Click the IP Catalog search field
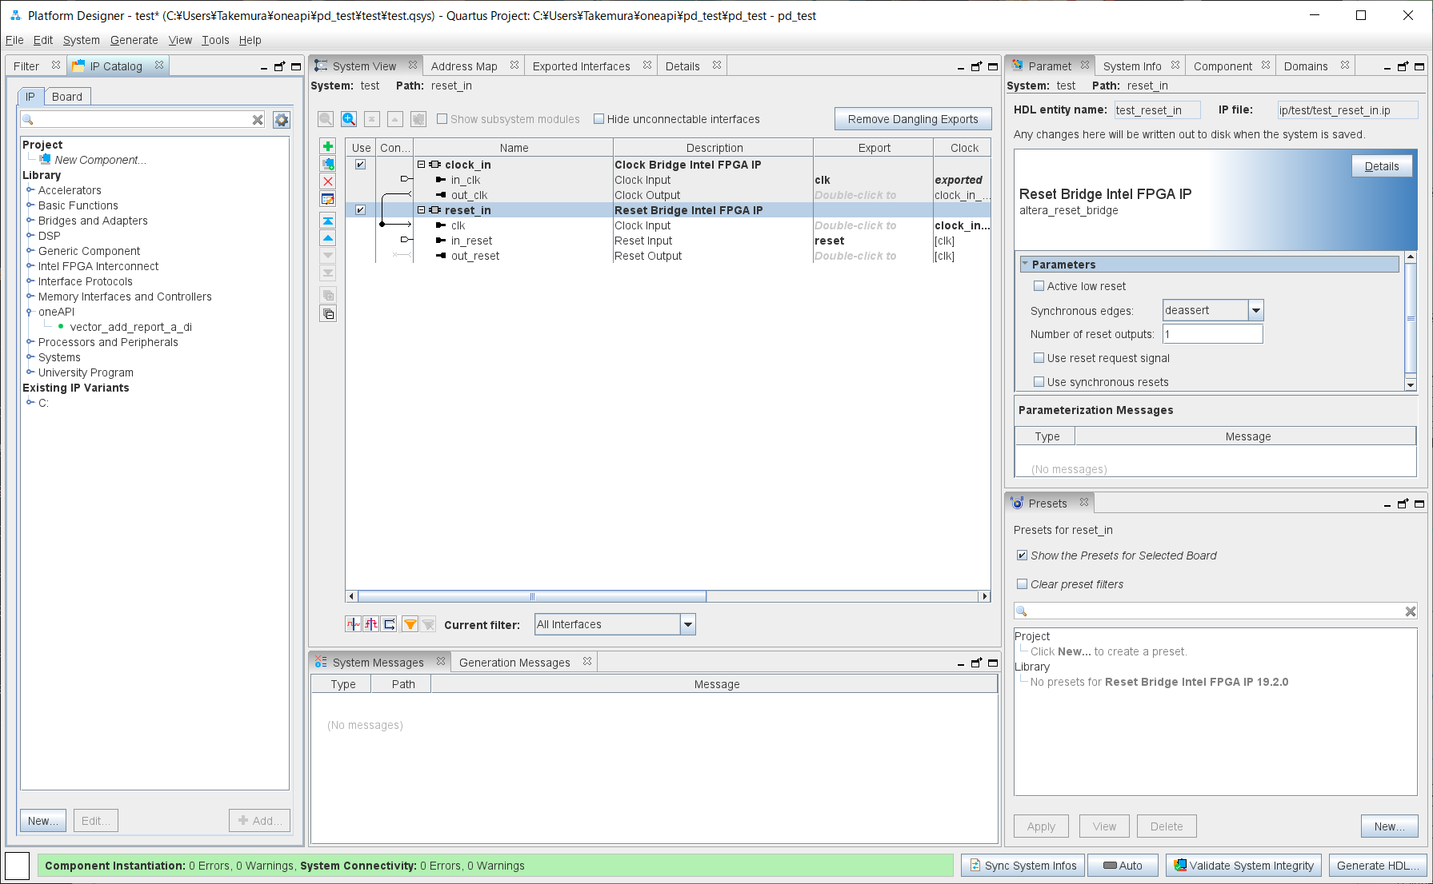 144,120
